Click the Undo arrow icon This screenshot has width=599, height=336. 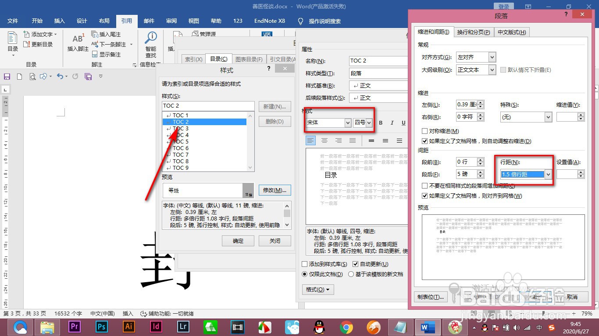tap(60, 76)
